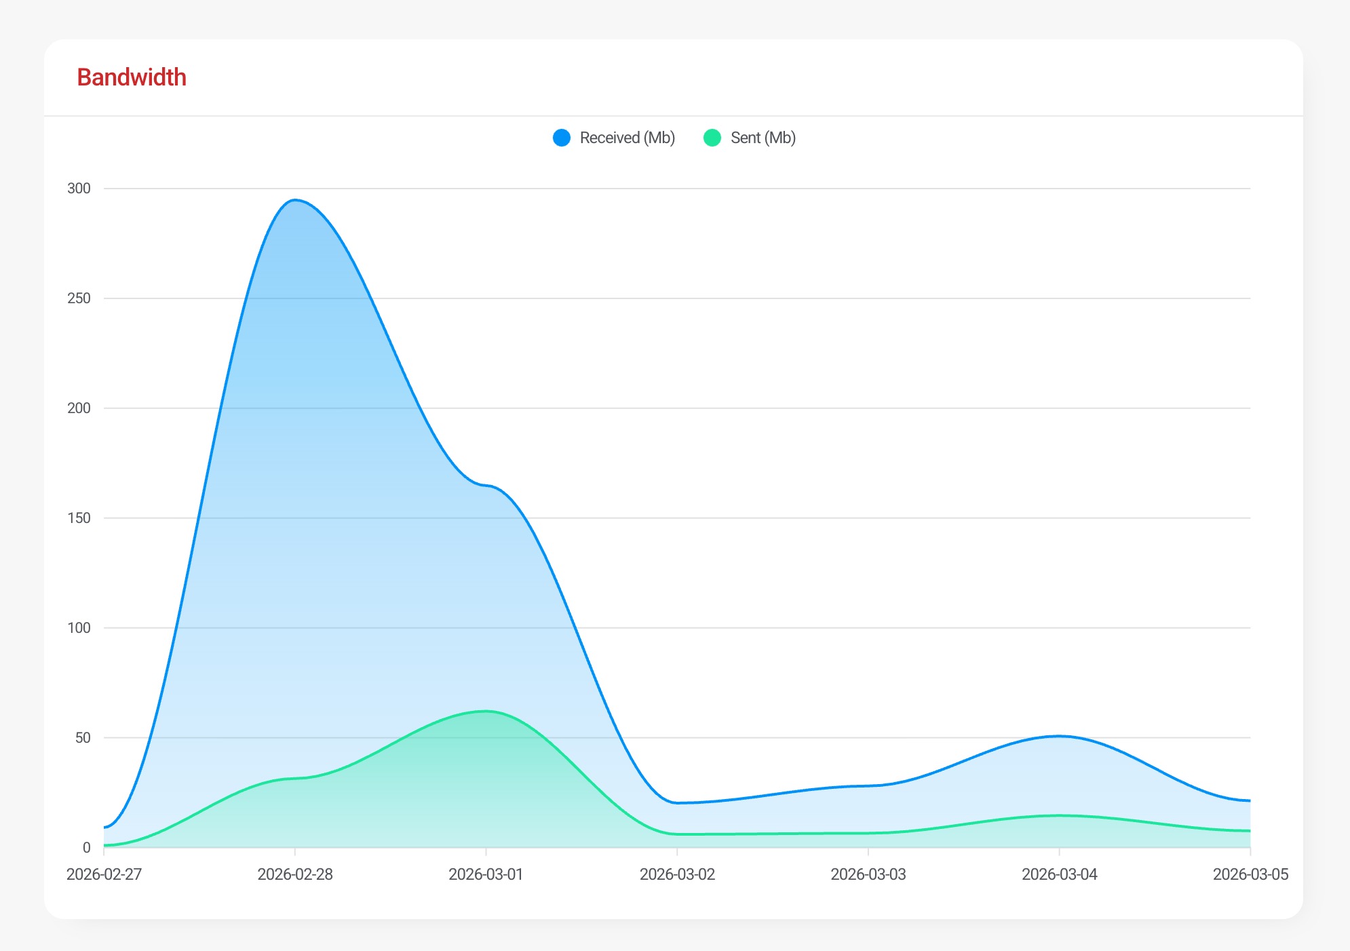Click the 2026-03-03 x-axis date label
Image resolution: width=1350 pixels, height=951 pixels.
point(868,874)
